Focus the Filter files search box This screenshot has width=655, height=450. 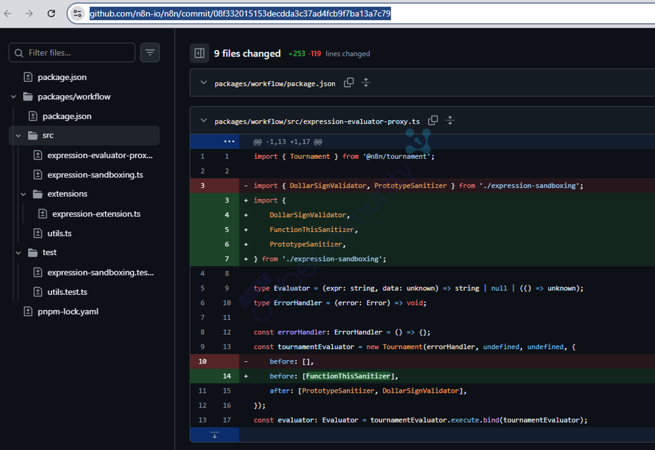(x=72, y=53)
